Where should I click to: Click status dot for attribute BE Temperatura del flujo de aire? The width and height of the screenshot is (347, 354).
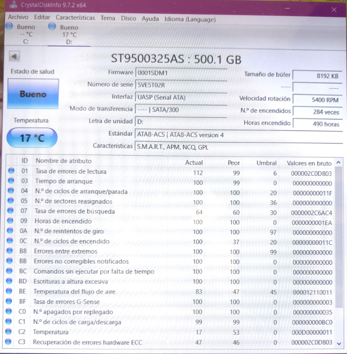click(9, 291)
